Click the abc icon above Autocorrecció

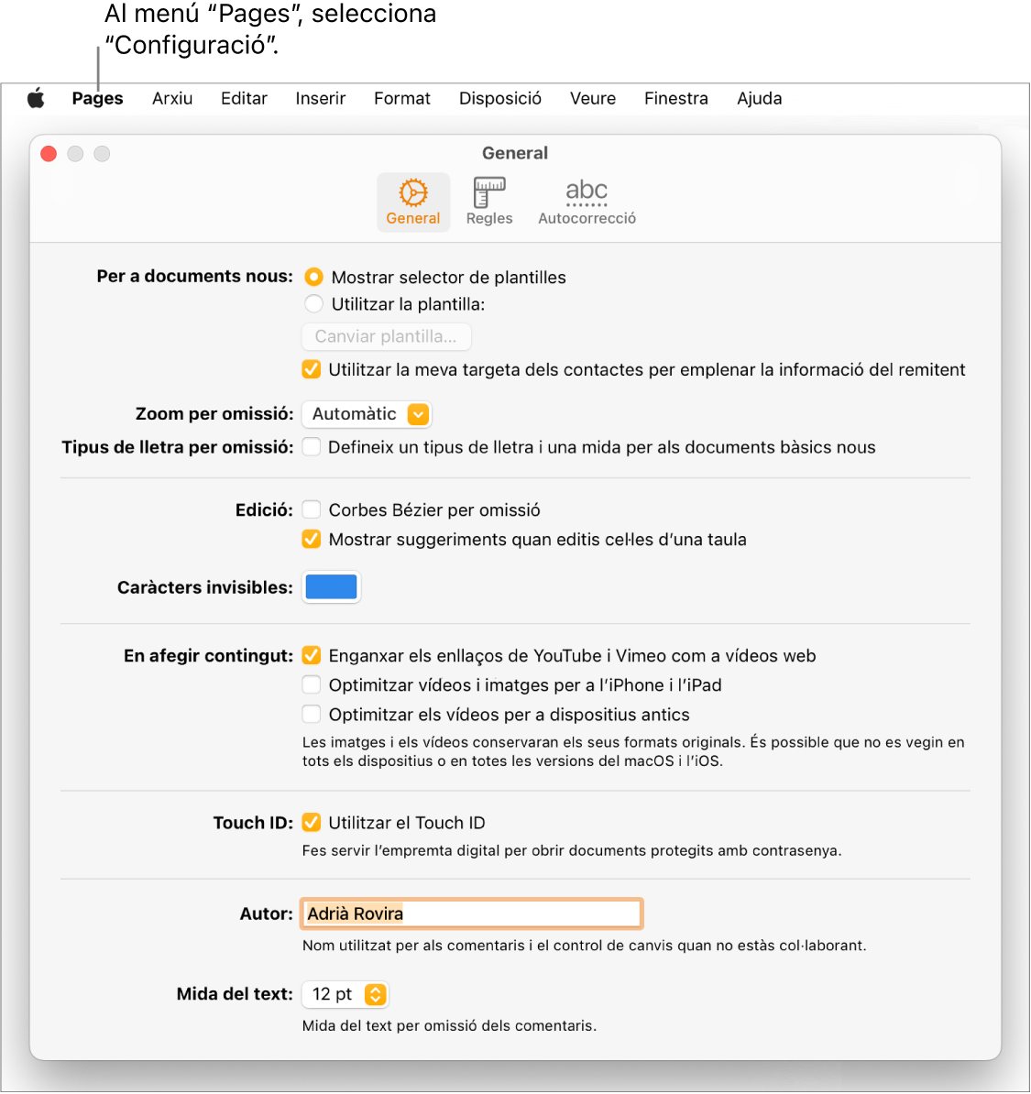[586, 191]
